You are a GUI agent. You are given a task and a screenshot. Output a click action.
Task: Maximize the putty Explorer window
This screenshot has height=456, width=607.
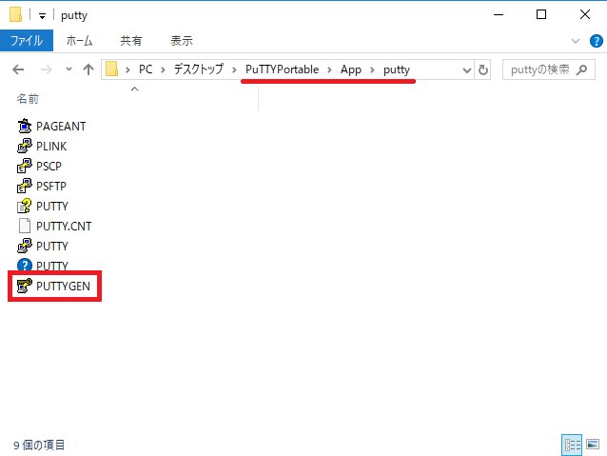[541, 14]
